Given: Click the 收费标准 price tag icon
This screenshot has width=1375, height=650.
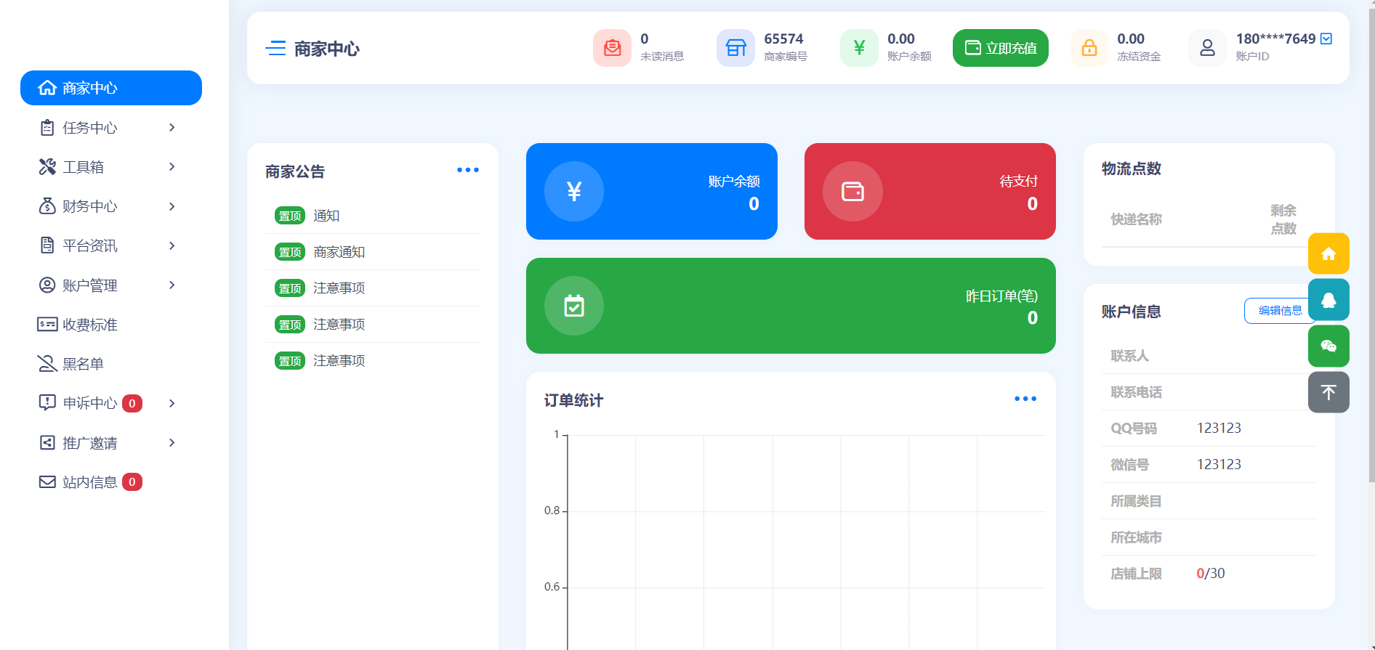Looking at the screenshot, I should point(47,324).
